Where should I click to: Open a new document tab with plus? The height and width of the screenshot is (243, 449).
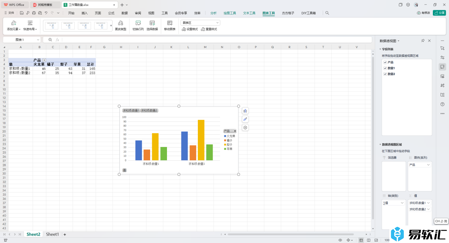point(122,5)
